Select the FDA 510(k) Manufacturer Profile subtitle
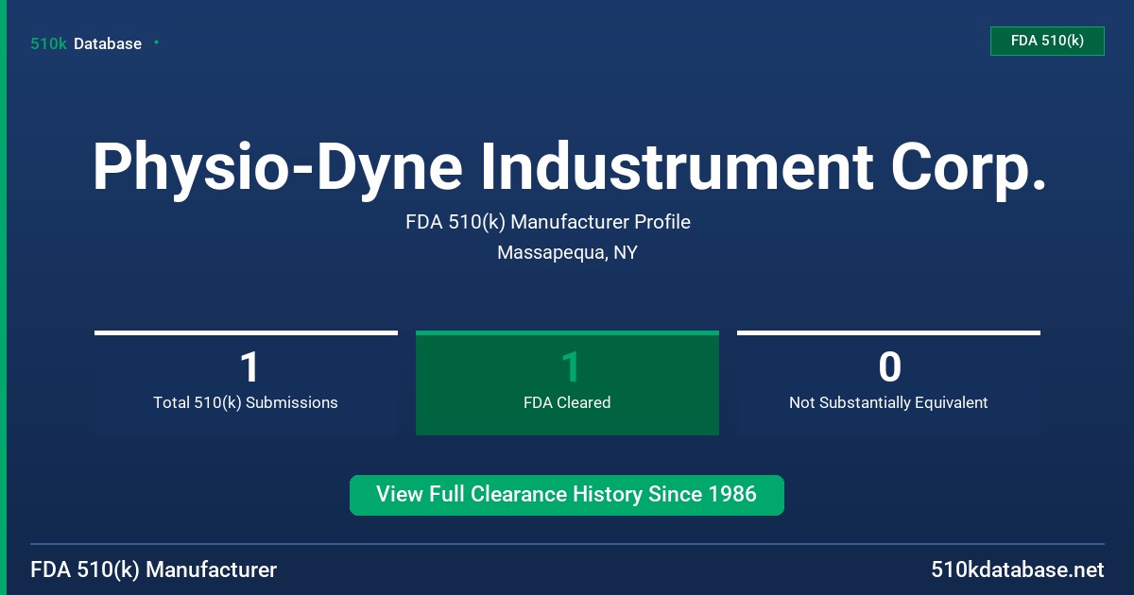1134x595 pixels. tap(548, 222)
